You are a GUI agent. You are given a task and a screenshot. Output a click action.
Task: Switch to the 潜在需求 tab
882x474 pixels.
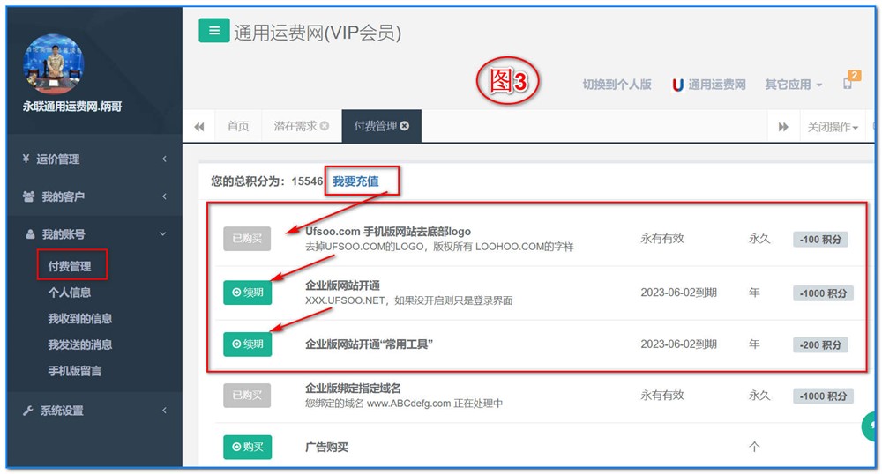coord(295,126)
